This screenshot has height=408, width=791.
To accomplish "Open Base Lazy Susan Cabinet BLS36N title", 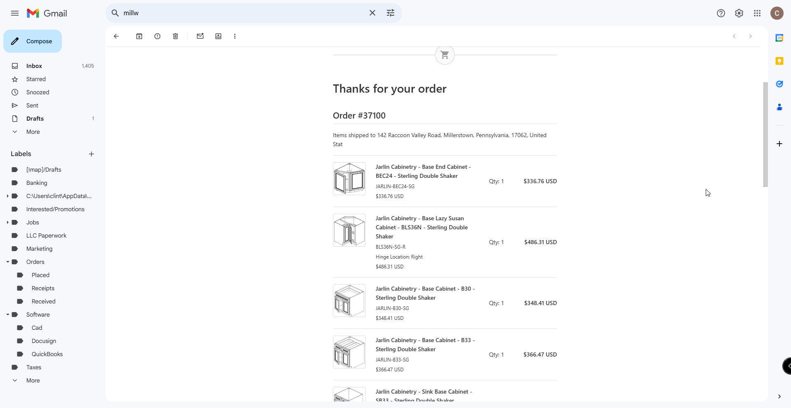I will click(x=422, y=227).
